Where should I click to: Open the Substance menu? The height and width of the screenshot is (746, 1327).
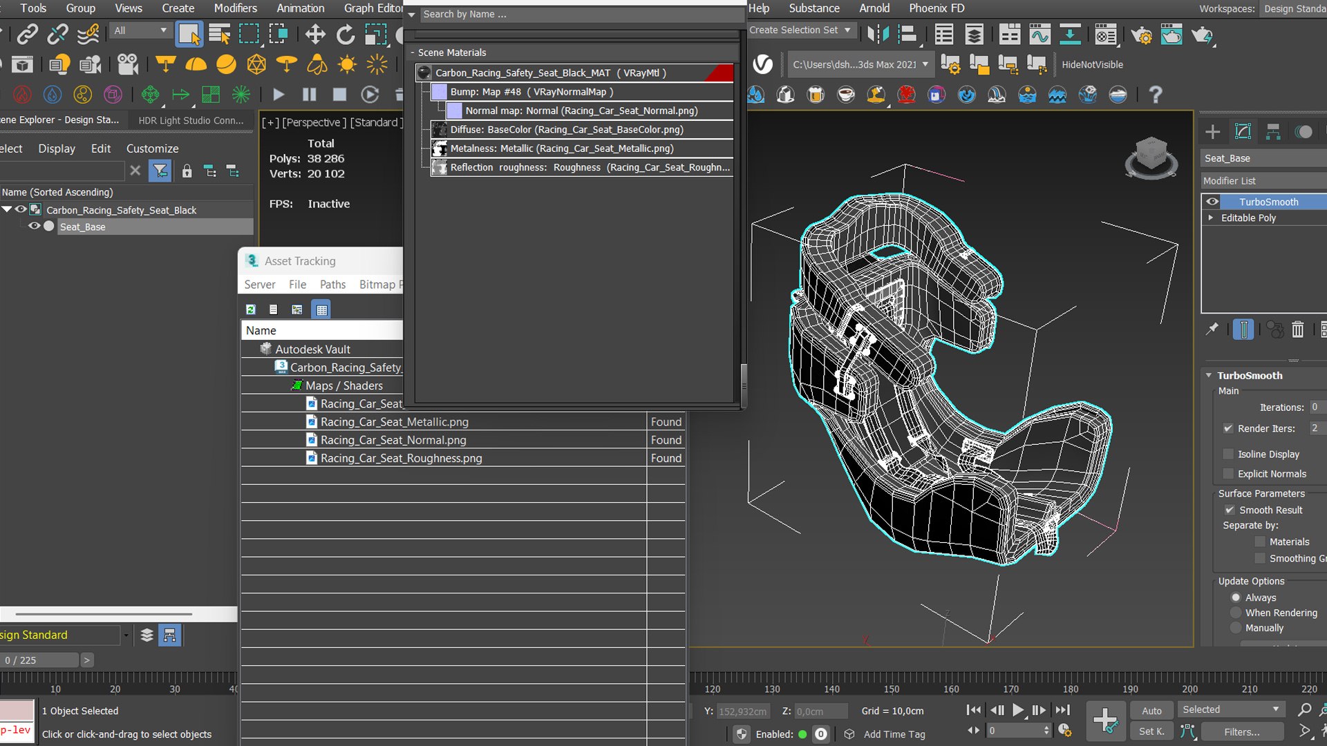pos(814,8)
